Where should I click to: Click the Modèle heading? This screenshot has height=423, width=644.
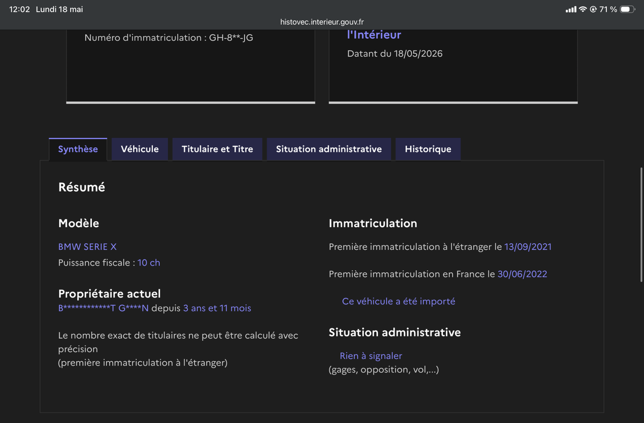point(78,223)
